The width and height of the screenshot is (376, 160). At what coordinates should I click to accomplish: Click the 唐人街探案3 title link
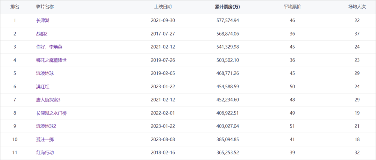(x=48, y=100)
